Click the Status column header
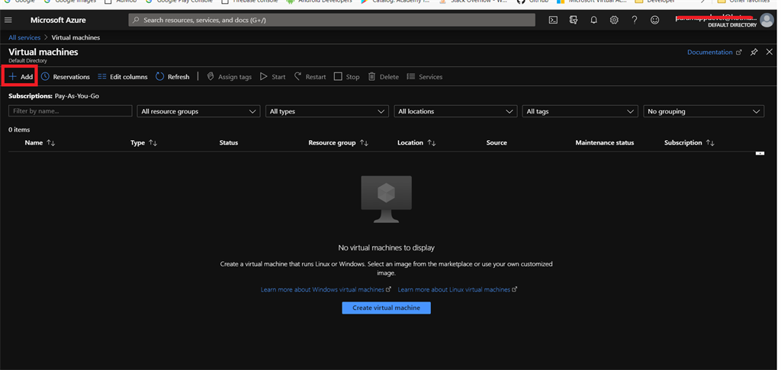Screen dimensions: 781x370 point(229,142)
